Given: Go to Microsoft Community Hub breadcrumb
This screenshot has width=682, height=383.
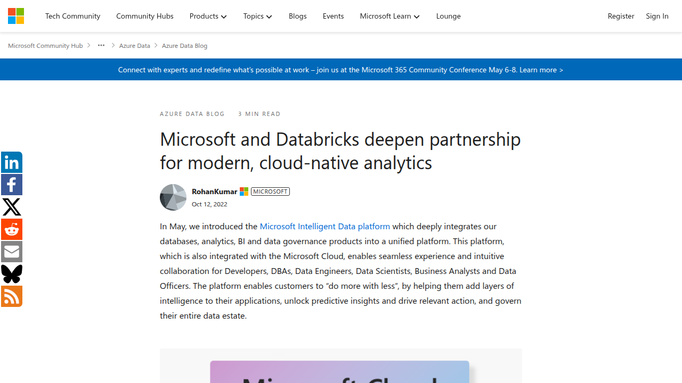Looking at the screenshot, I should tap(45, 46).
